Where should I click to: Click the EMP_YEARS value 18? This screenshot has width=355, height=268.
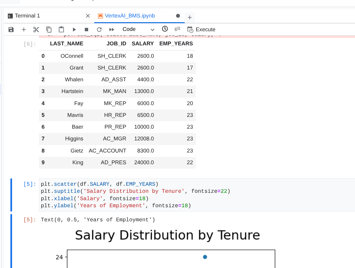tap(190, 56)
